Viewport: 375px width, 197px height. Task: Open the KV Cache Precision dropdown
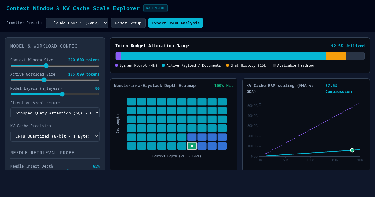[x=55, y=136]
